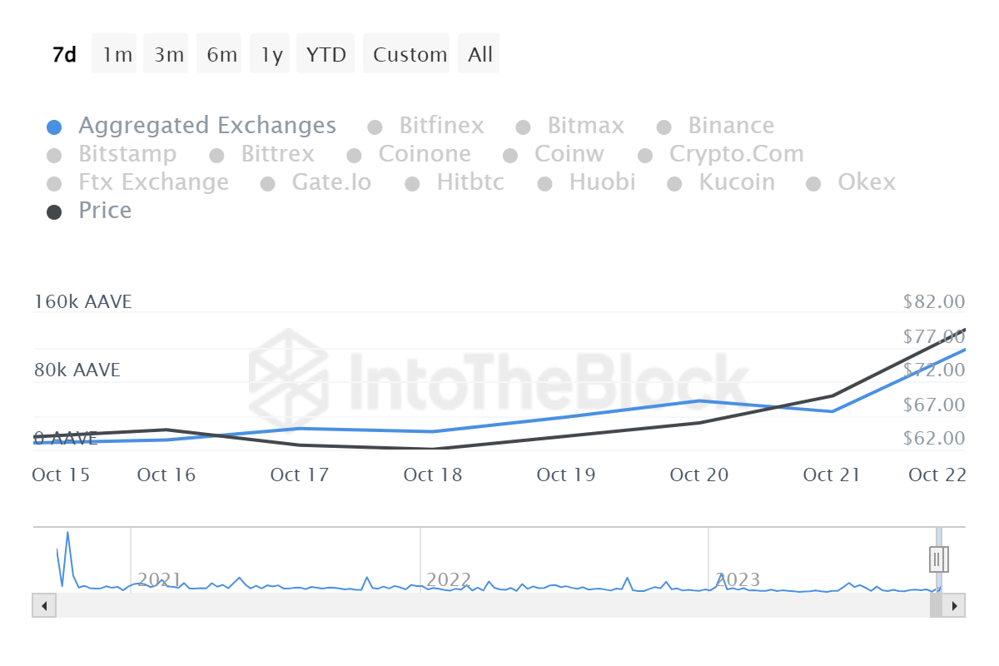Click the left scroll arrow below the mini chart
999x666 pixels.
pos(43,605)
